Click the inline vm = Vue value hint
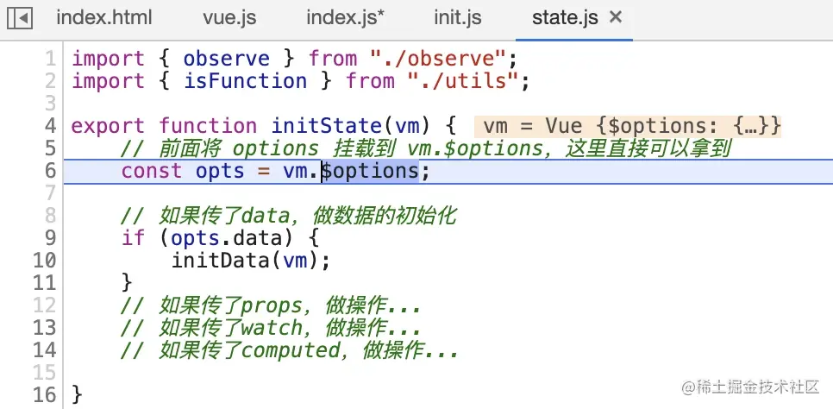 point(628,126)
